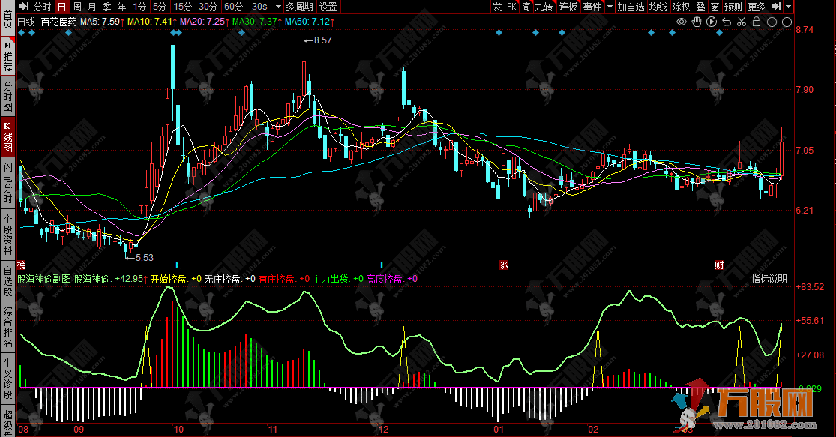Select the 日 daily period tab
The height and width of the screenshot is (437, 836).
(x=61, y=7)
